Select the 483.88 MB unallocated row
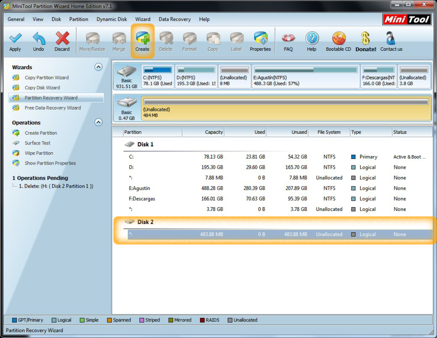Image resolution: width=437 pixels, height=338 pixels. 279,234
